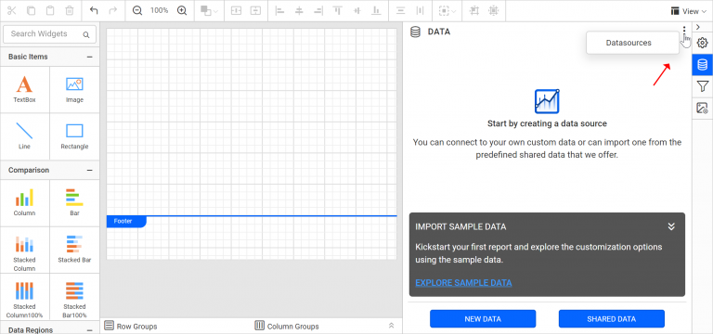Click the IMPORT SAMPLE DATA heading

460,226
